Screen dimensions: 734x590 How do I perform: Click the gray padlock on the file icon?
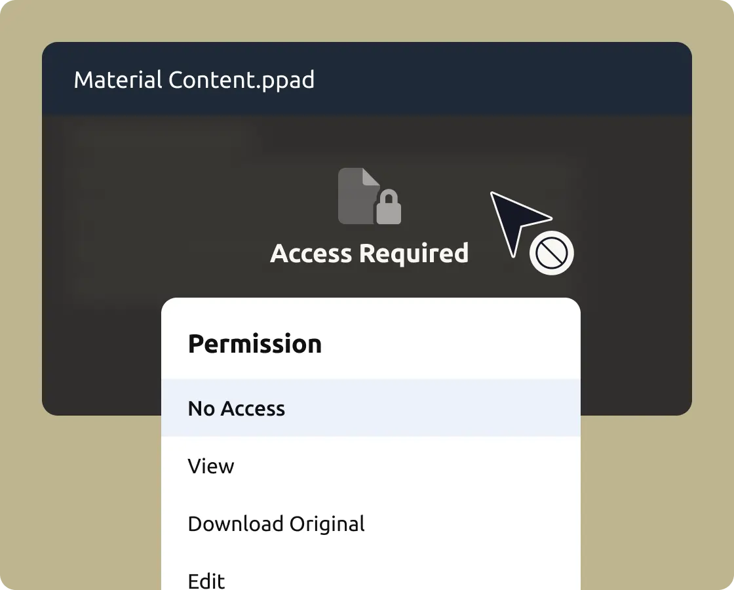389,208
